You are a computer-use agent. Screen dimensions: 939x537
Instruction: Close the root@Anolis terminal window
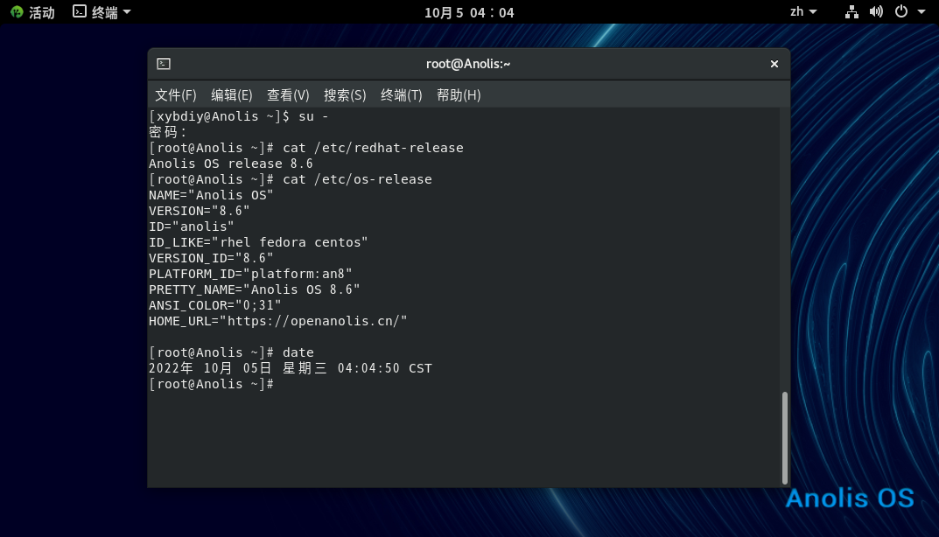click(774, 64)
